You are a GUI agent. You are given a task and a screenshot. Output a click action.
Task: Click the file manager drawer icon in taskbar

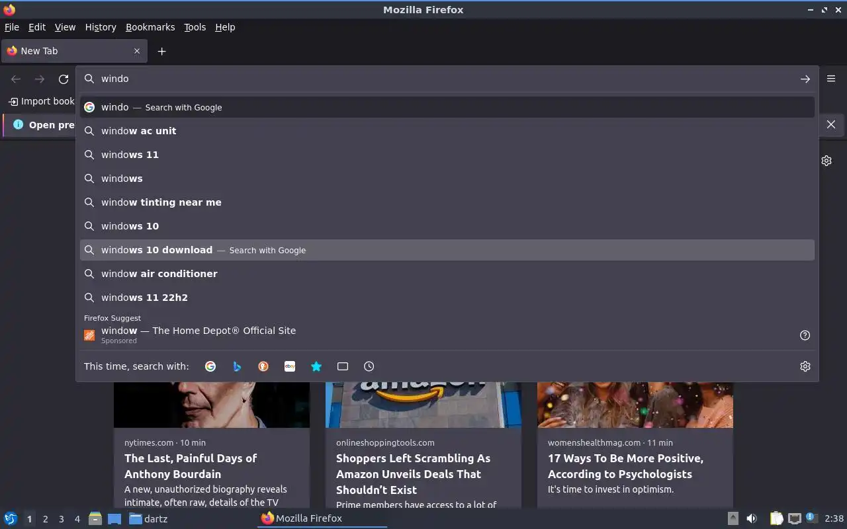95,518
